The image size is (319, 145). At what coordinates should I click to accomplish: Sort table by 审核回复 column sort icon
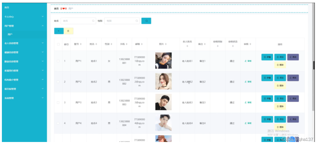point(217,46)
